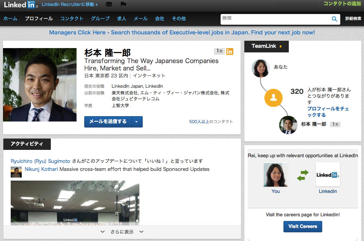
Task: Click the Visit Careers button
Action: (x=302, y=226)
